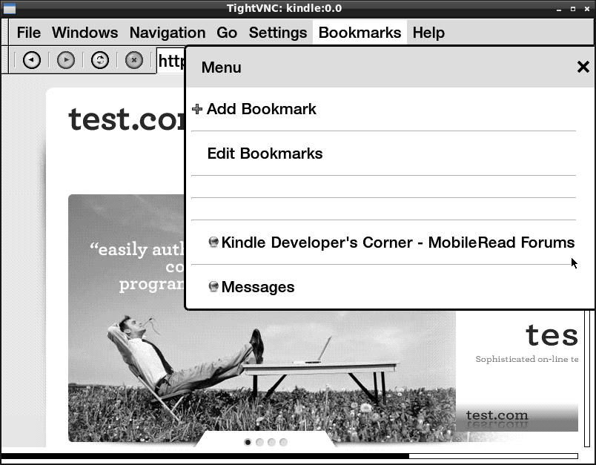The width and height of the screenshot is (596, 465).
Task: Choose Add Bookmark in the menu
Action: (x=383, y=109)
